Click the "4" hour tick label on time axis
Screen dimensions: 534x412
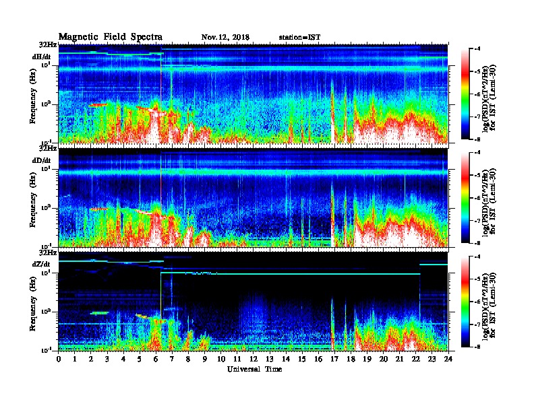coord(123,359)
